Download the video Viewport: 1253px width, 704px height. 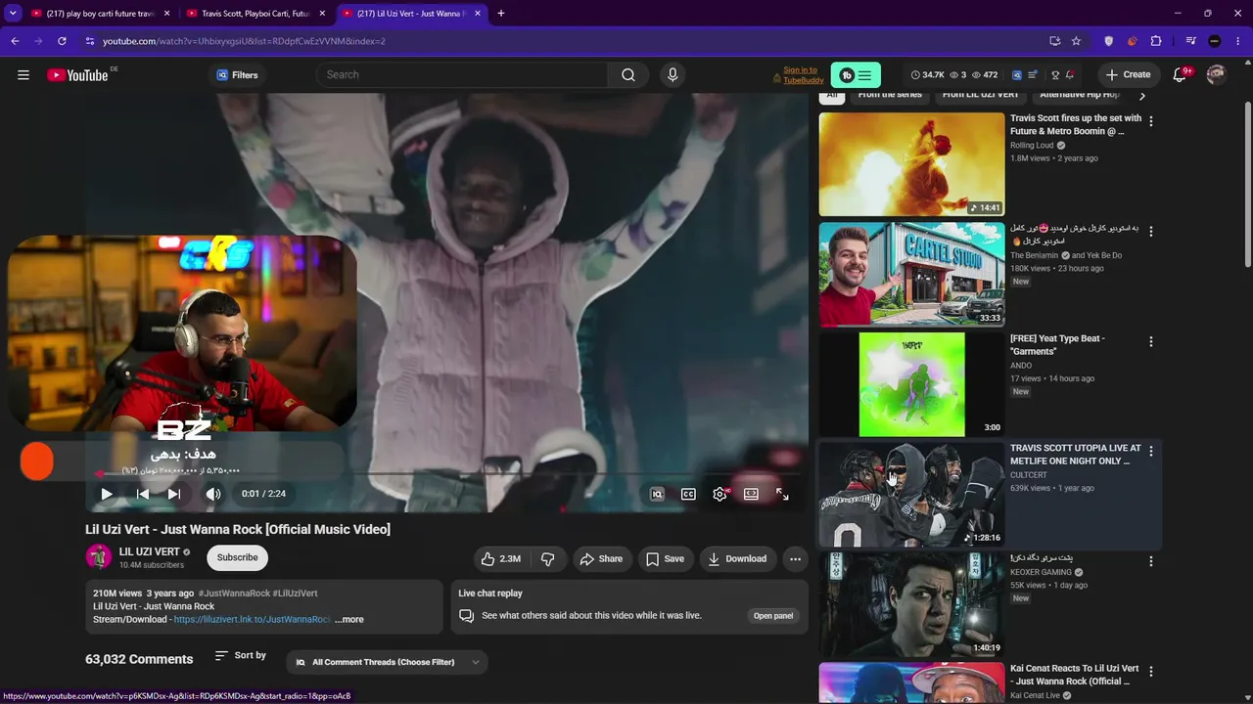pos(737,559)
